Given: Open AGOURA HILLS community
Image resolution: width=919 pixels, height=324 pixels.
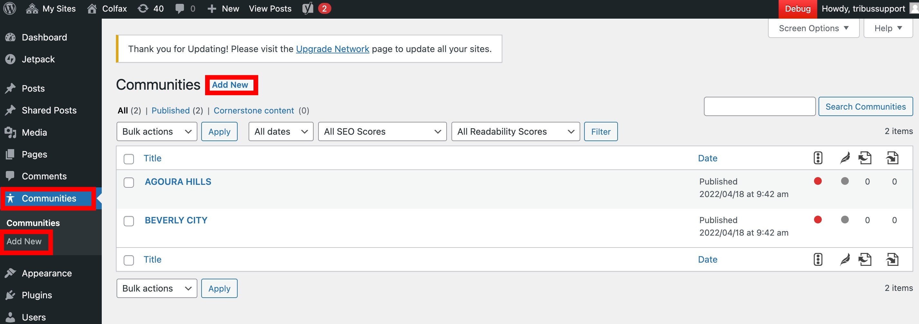Looking at the screenshot, I should tap(178, 182).
